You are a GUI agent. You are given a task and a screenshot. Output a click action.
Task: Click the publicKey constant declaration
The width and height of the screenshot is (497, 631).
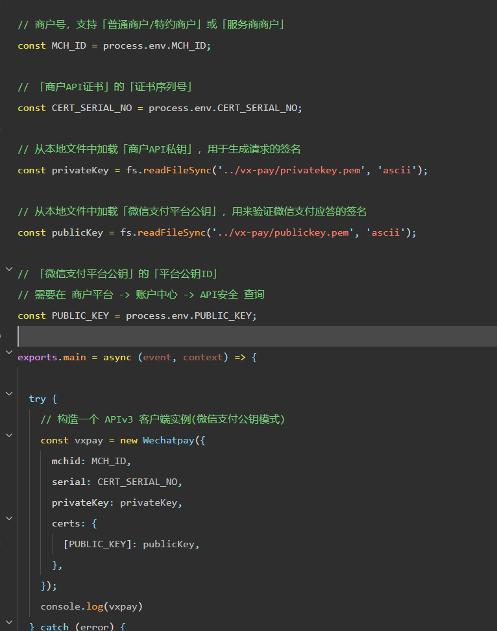pos(77,232)
